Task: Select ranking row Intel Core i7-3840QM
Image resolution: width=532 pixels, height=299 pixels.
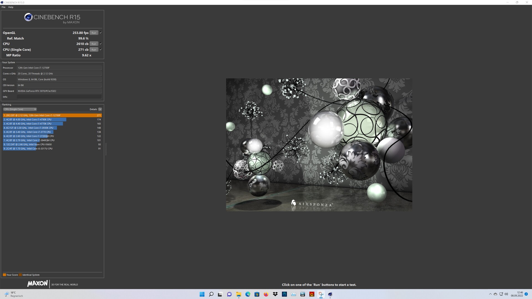Action: tap(52, 140)
